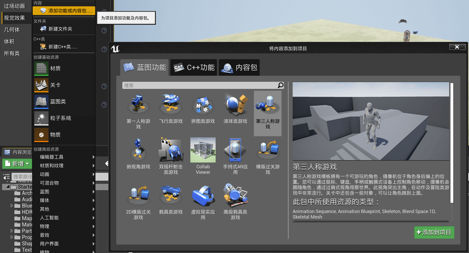The image size is (469, 253).
Task: Choose the 俯视角游戏 template icon
Action: pyautogui.click(x=138, y=150)
